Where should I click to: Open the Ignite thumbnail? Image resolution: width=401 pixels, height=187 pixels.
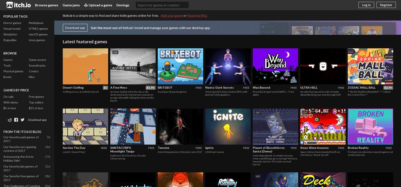[228, 127]
